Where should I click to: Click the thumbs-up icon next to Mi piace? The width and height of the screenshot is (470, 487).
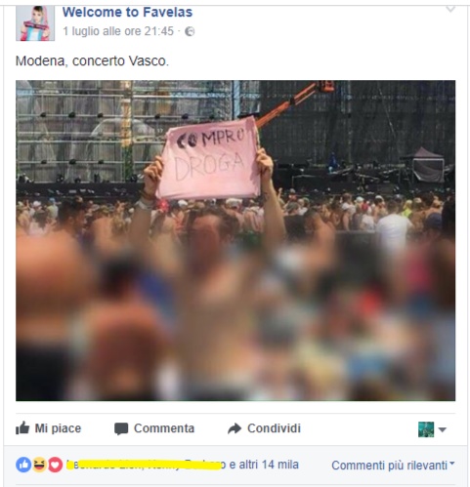click(x=22, y=427)
